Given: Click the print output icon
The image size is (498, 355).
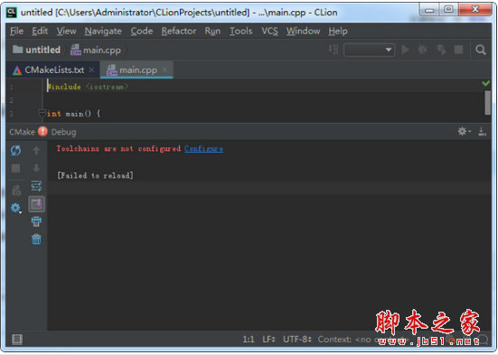Looking at the screenshot, I should pyautogui.click(x=36, y=221).
